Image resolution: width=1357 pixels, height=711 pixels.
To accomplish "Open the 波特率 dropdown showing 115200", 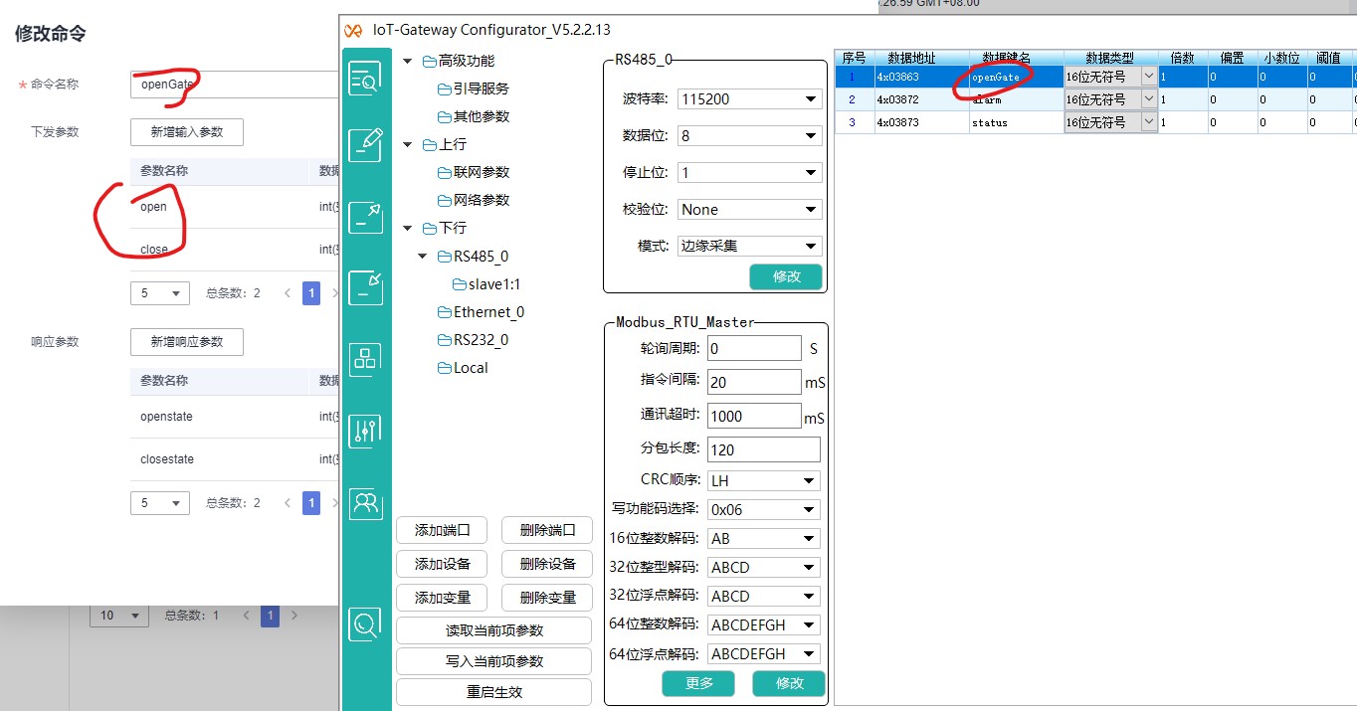I will pyautogui.click(x=749, y=99).
